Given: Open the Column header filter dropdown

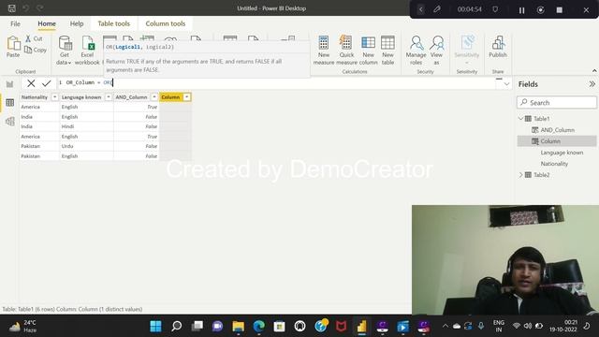Looking at the screenshot, I should [187, 97].
